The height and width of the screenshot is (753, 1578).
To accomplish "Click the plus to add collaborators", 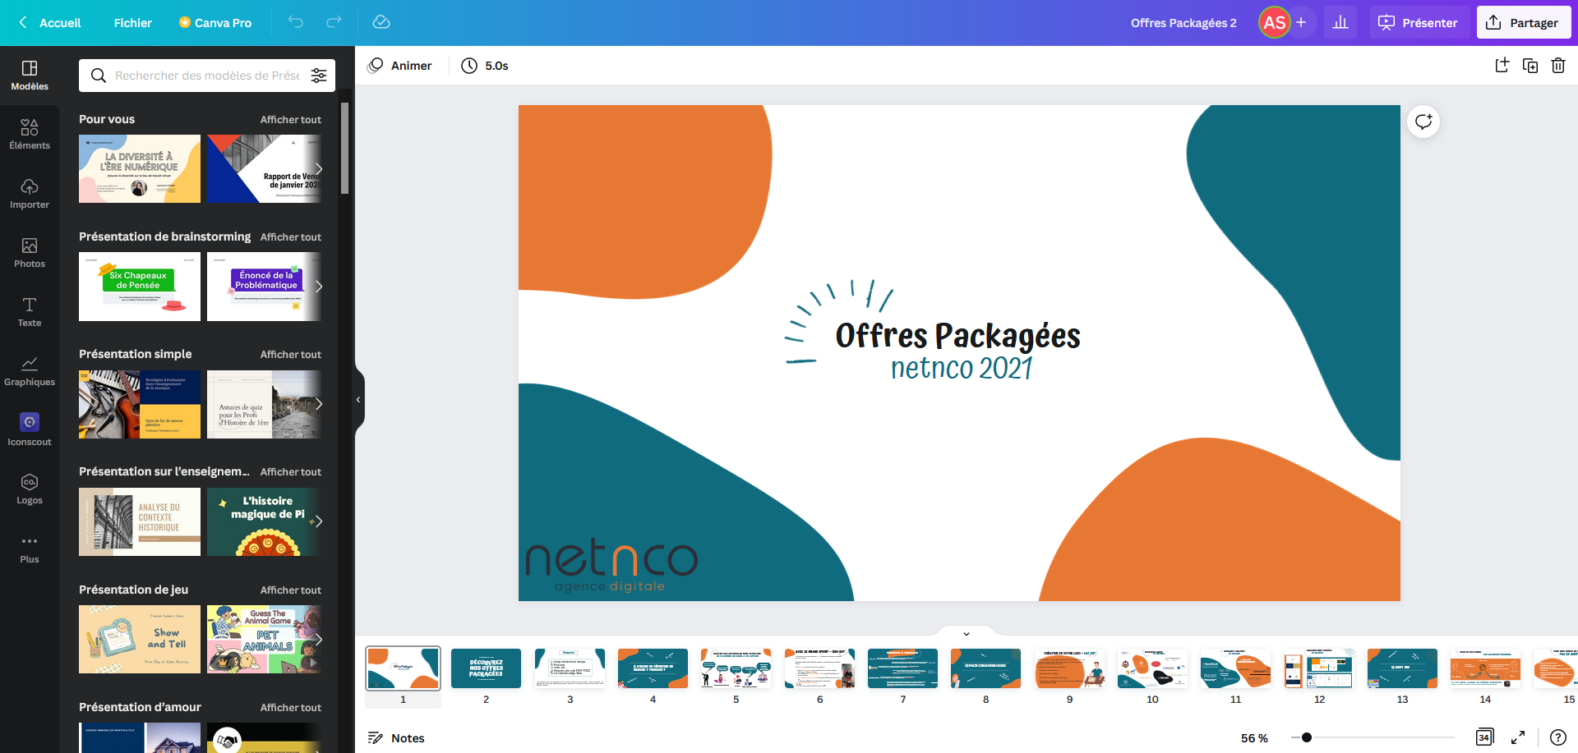I will [1301, 22].
